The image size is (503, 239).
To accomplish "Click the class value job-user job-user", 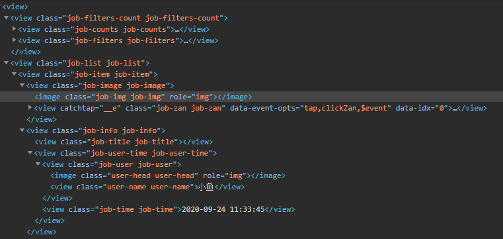I will click(135, 164).
